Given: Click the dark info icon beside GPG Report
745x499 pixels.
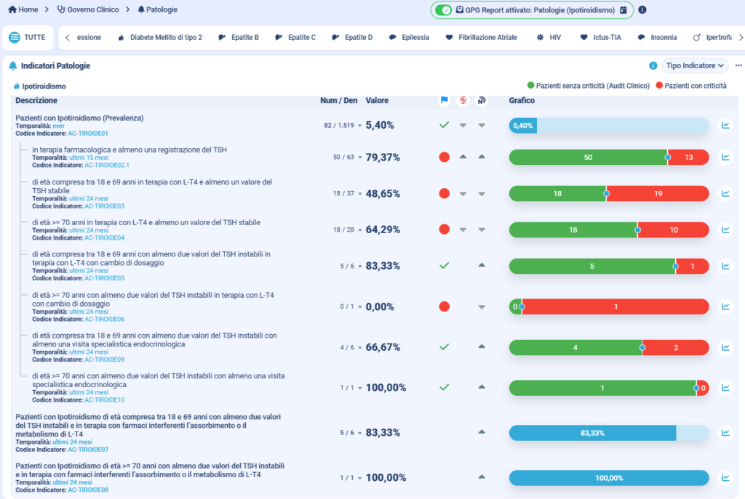Looking at the screenshot, I should pyautogui.click(x=642, y=10).
